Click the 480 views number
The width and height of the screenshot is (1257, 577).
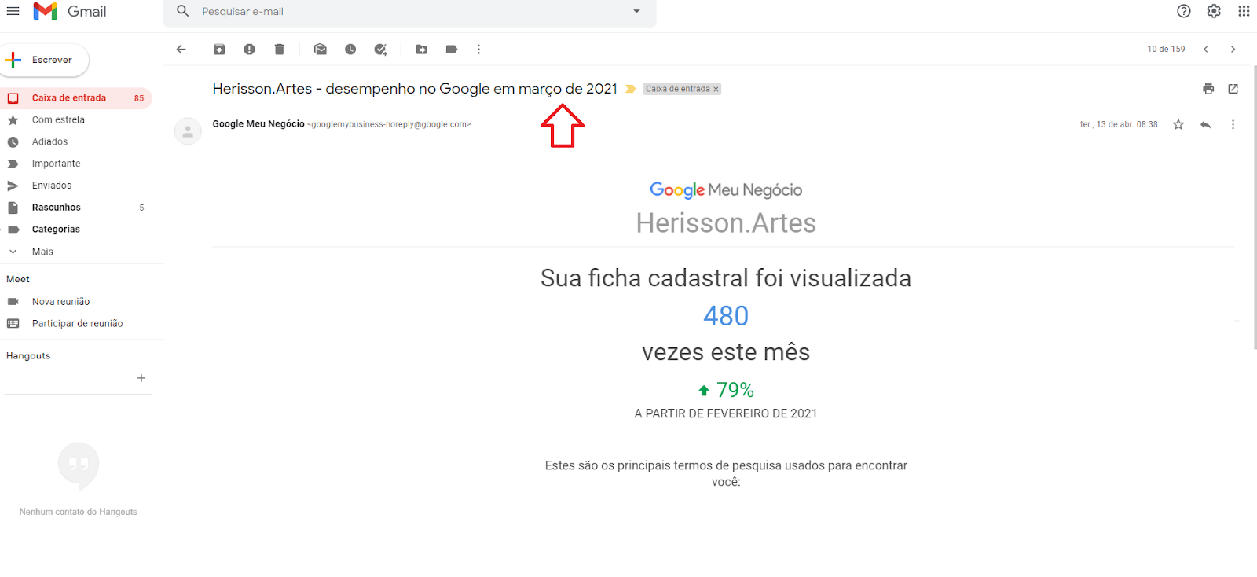click(x=726, y=316)
